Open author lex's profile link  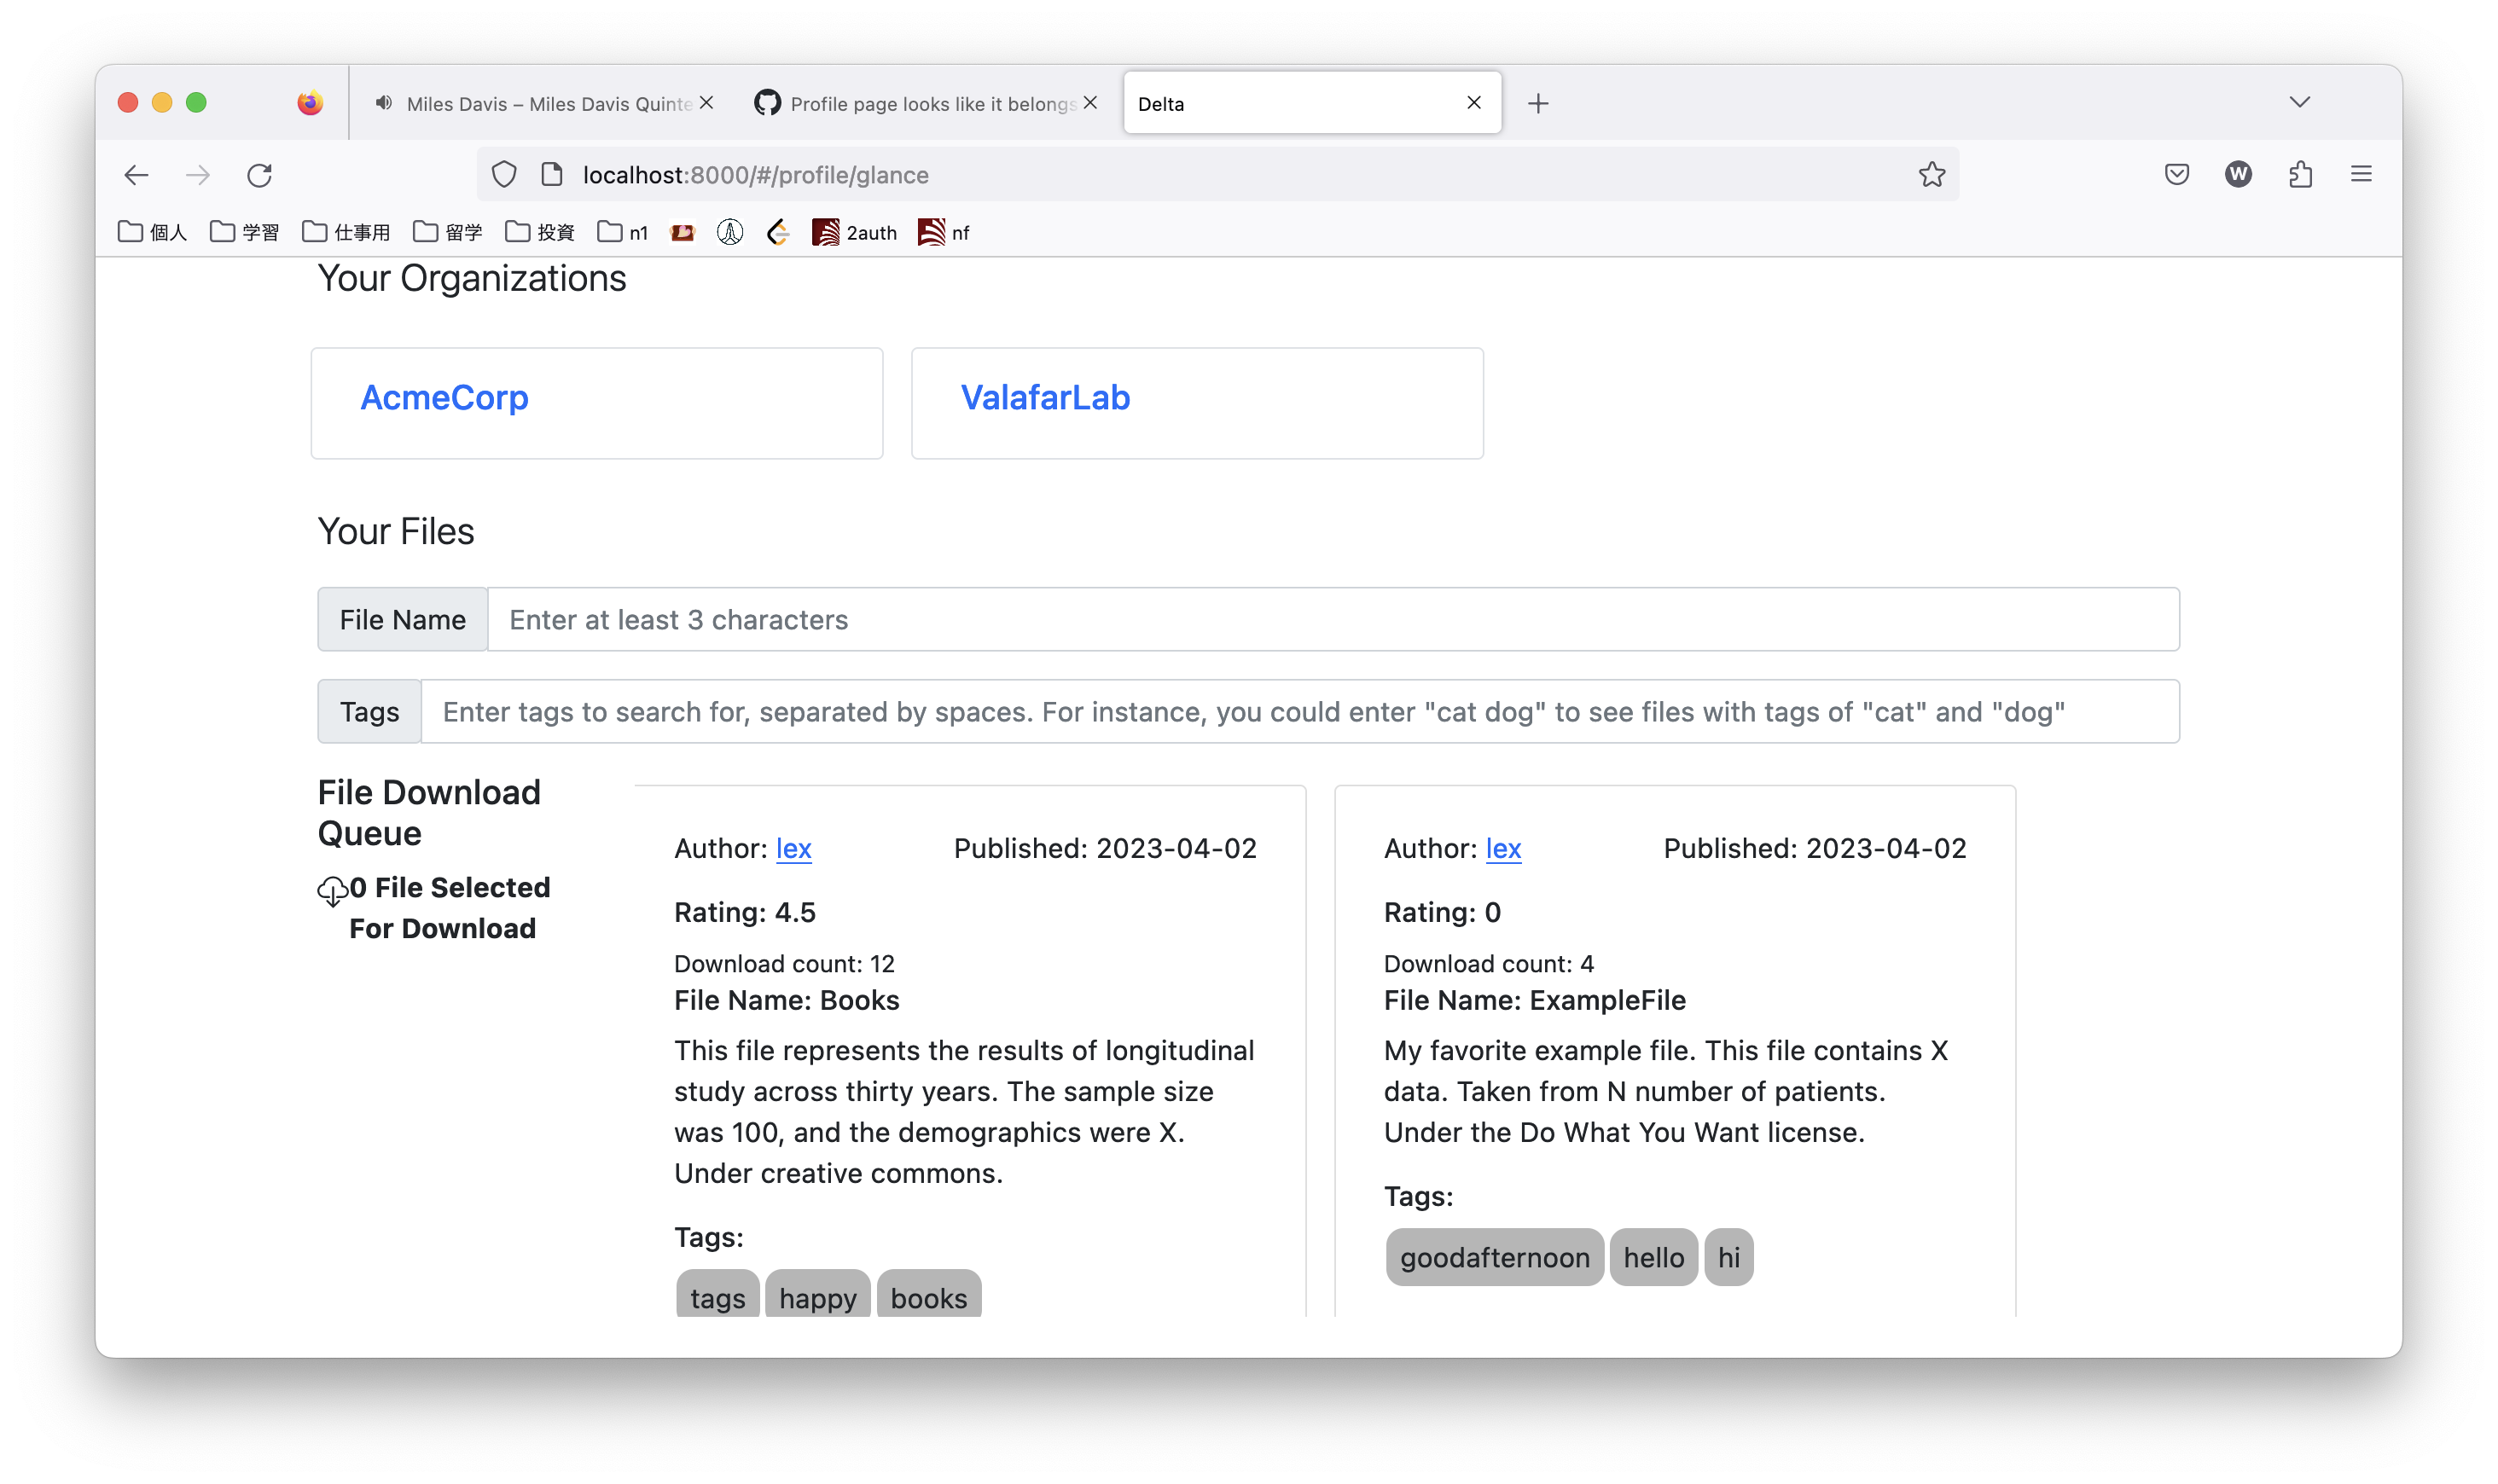(794, 848)
